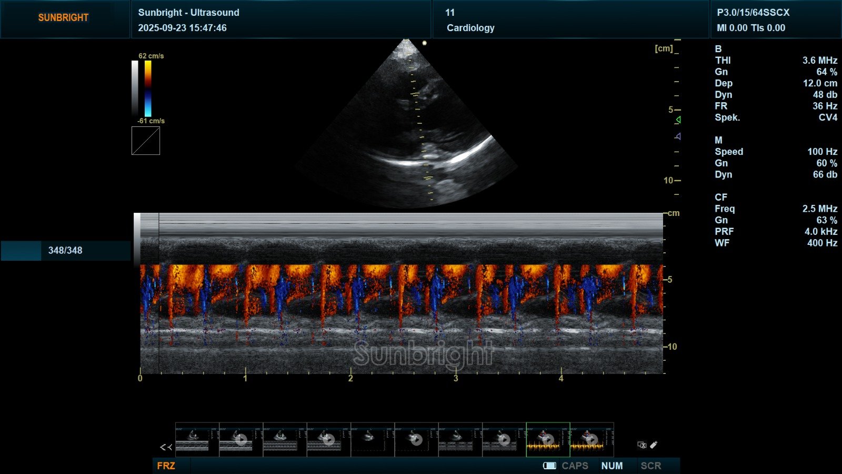Play the last clip thumbnail
The height and width of the screenshot is (474, 842).
(592, 439)
